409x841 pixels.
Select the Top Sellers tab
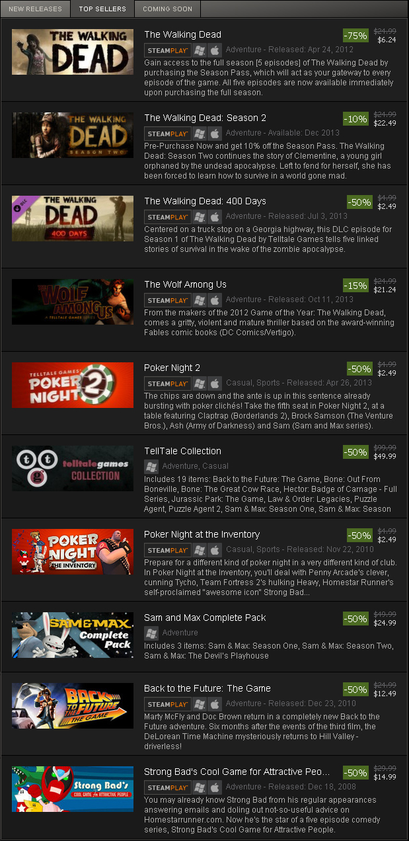[x=102, y=9]
